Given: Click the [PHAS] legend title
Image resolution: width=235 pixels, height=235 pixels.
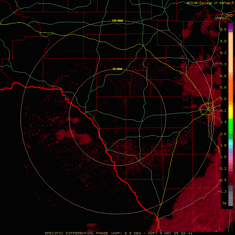Looking at the screenshot, I should click(x=221, y=18).
